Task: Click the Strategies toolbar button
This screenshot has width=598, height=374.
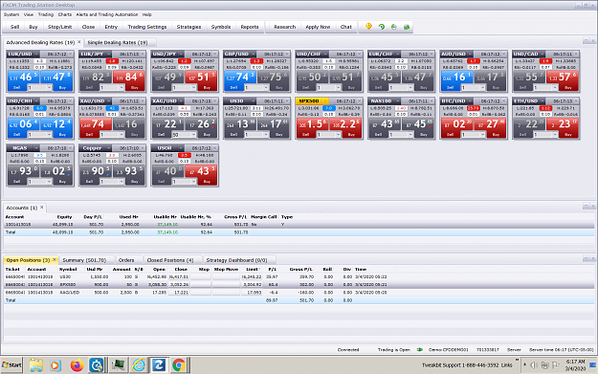Action: 188,27
